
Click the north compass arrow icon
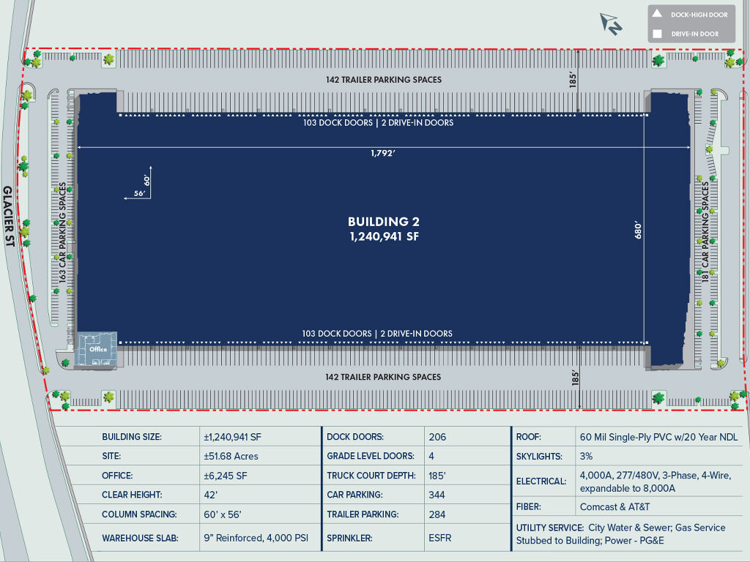pos(611,24)
